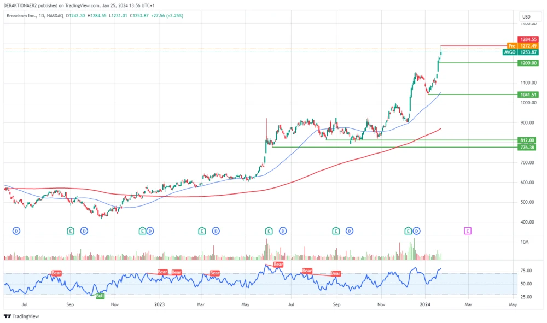Click the orange Pre-market price label

click(x=512, y=46)
